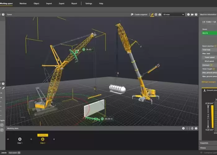Viewport: 217px width, 155px height.
Task: Add a new step after Step 2
Action: (x=54, y=139)
